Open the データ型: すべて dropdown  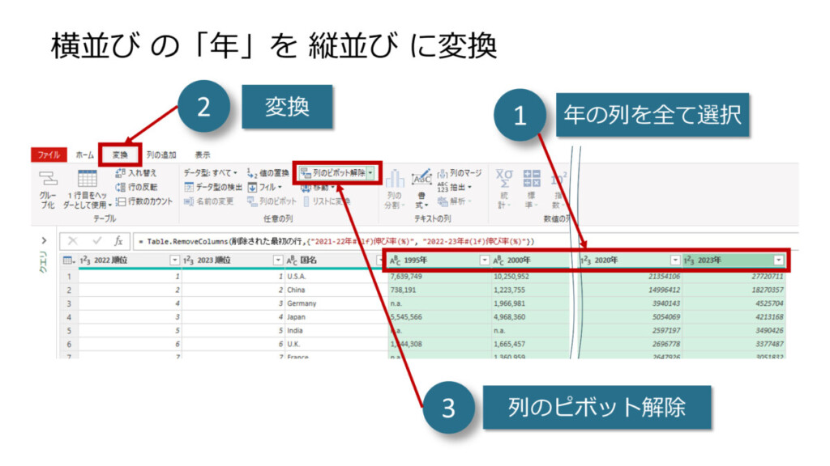point(210,173)
